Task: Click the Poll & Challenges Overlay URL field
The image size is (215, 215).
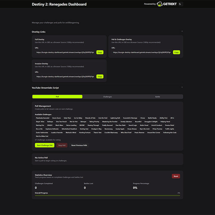Action: pos(142,52)
